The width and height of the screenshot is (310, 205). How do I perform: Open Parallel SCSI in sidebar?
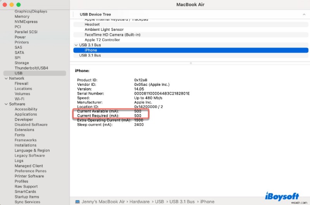click(26, 32)
